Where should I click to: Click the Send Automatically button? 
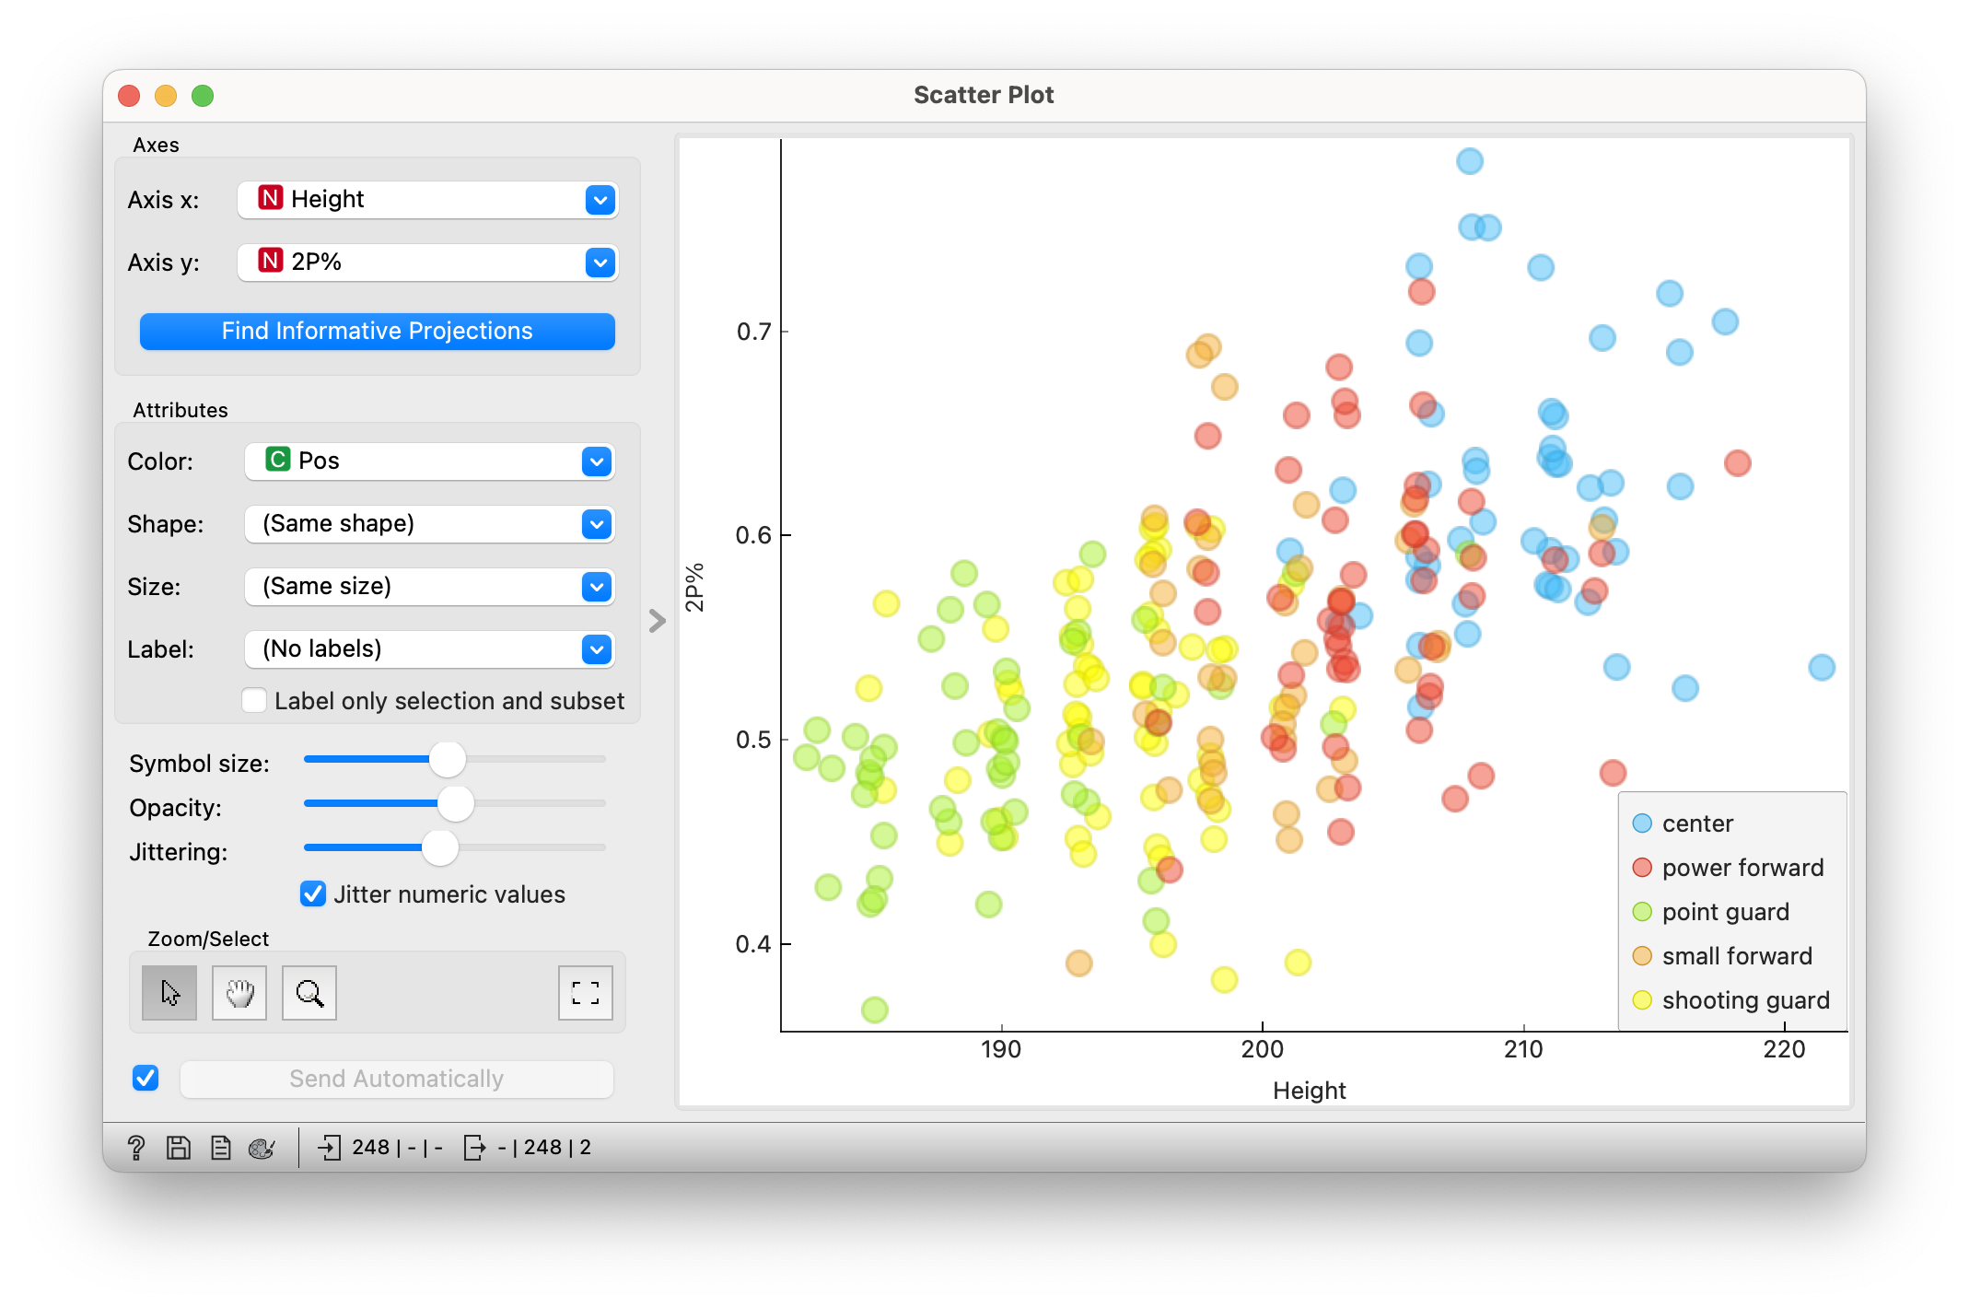(397, 1079)
